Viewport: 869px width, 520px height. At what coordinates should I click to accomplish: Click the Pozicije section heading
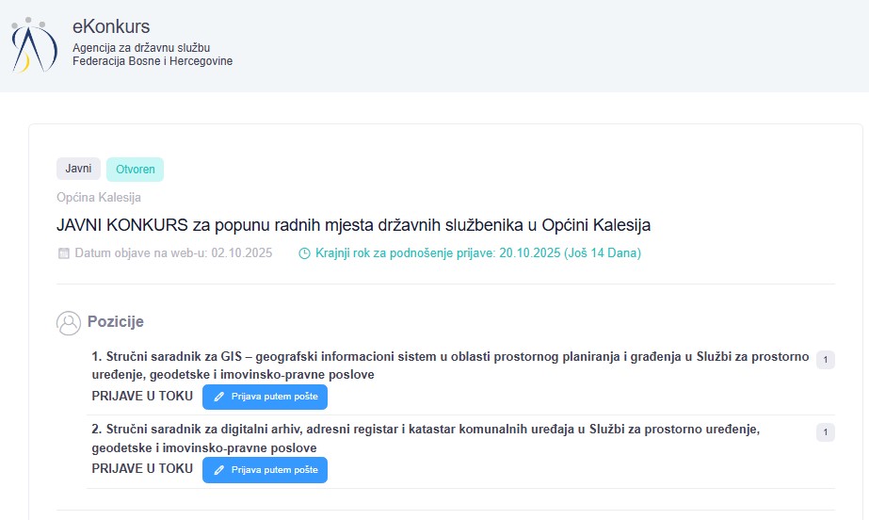(115, 322)
